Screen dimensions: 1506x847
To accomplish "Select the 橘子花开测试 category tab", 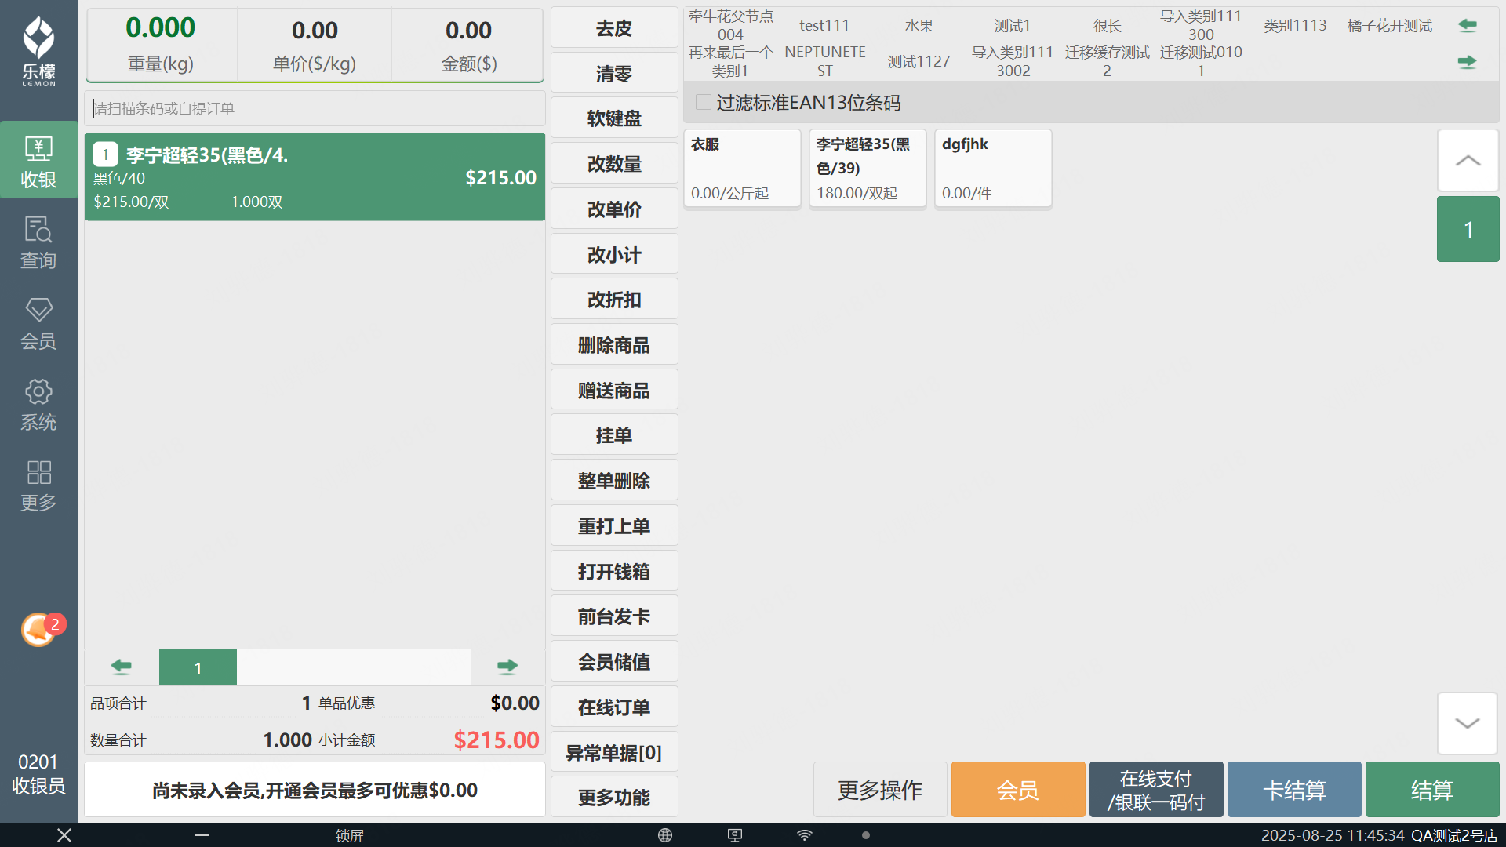I will [1389, 26].
